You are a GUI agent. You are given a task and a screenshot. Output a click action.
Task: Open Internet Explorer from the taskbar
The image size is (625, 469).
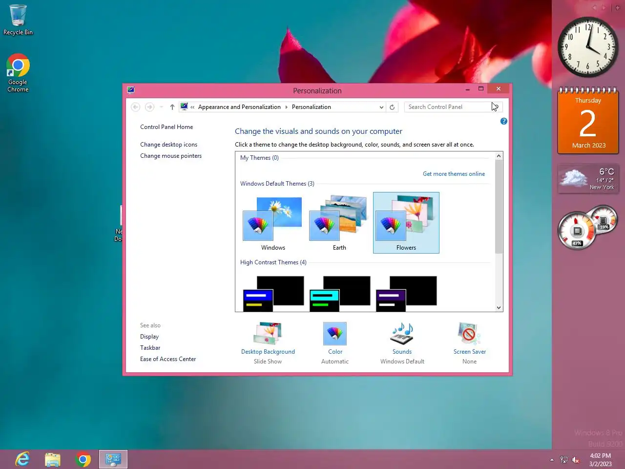click(x=22, y=459)
